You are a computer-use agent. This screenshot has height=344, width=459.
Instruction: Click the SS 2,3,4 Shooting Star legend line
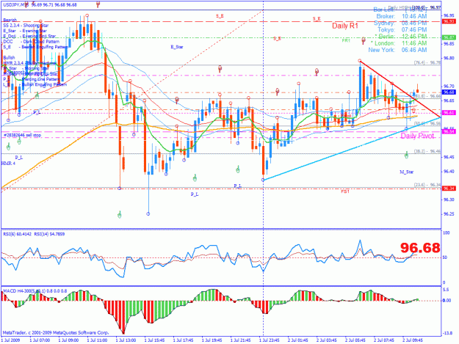tap(26, 26)
